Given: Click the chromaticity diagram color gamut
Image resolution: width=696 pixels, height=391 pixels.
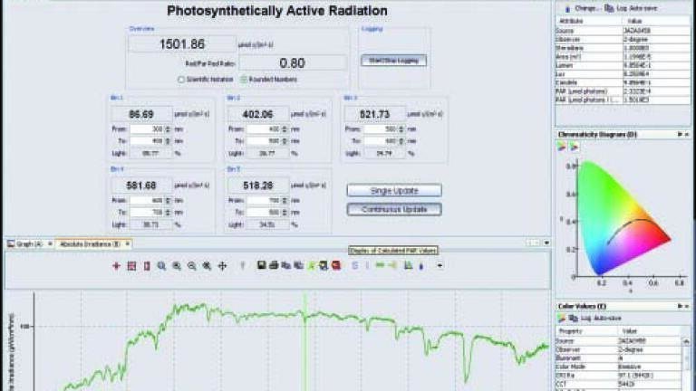Looking at the screenshot, I should 623,218.
